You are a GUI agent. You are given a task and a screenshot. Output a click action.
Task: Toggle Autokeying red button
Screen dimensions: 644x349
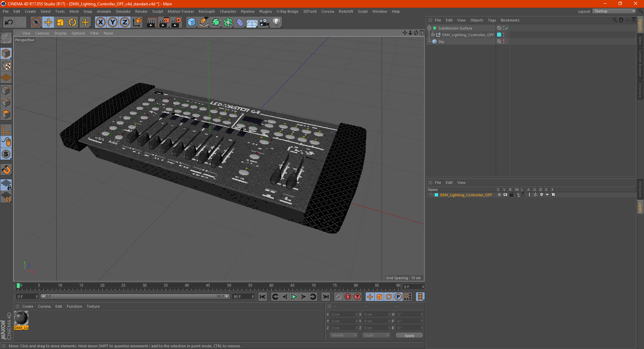pos(348,297)
